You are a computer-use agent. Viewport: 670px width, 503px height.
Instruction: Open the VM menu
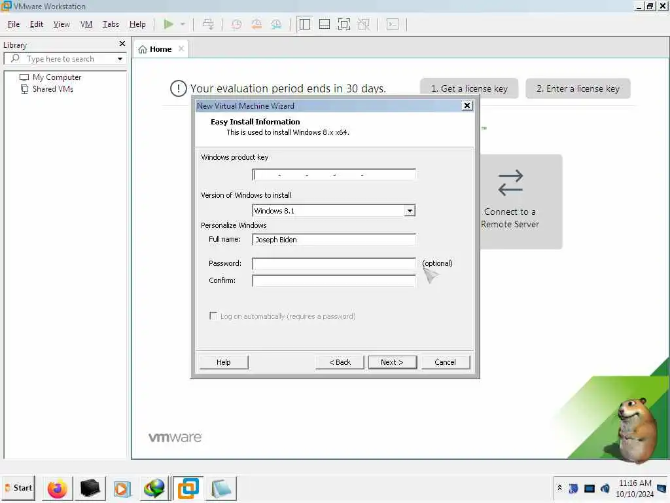pos(86,24)
